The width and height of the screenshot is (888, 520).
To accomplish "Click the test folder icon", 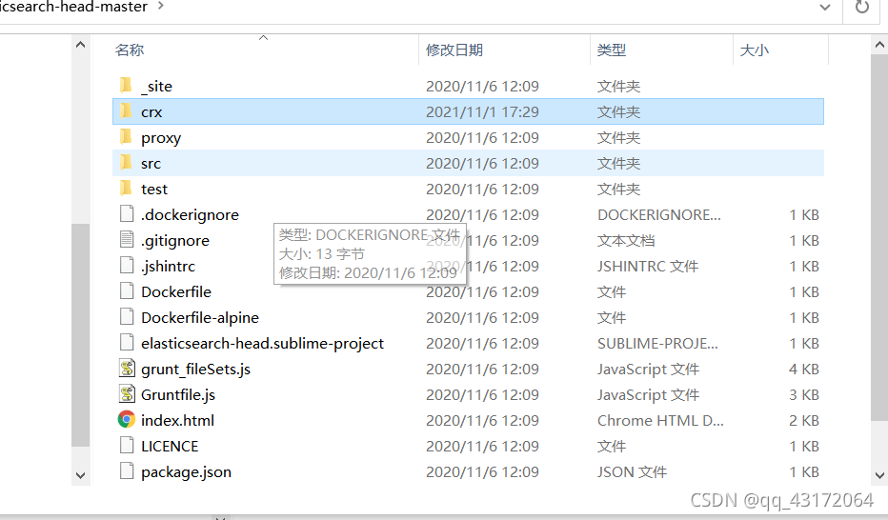I will 126,189.
